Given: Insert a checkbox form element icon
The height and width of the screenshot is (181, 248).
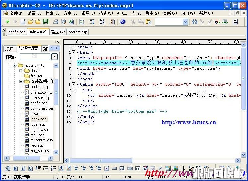Looking at the screenshot, I should tap(153, 168).
